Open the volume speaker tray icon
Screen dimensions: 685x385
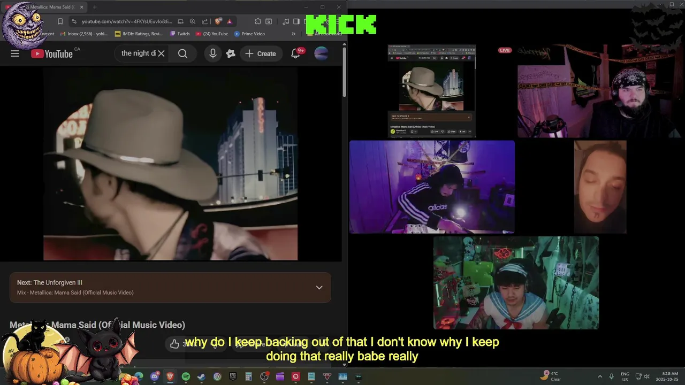coord(646,376)
